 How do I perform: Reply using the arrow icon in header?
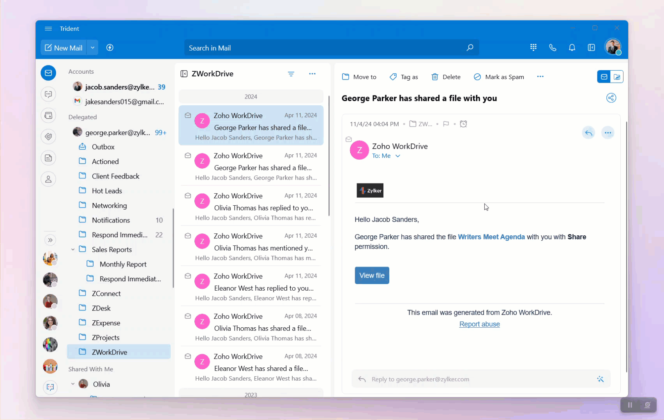pos(588,133)
